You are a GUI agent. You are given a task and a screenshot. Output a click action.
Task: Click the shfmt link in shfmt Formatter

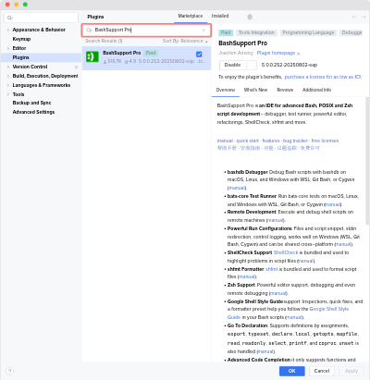272,269
